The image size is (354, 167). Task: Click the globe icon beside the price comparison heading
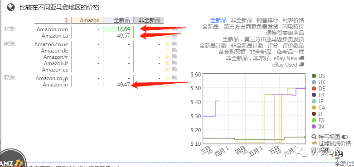tap(10, 7)
